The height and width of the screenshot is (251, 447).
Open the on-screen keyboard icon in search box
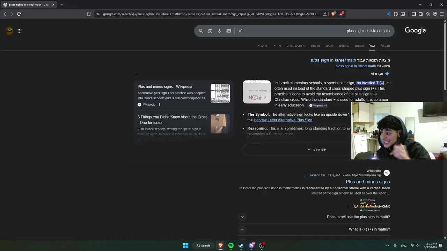(229, 31)
